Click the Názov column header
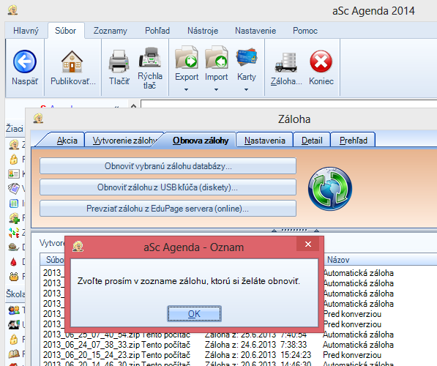The width and height of the screenshot is (437, 366). [x=380, y=260]
